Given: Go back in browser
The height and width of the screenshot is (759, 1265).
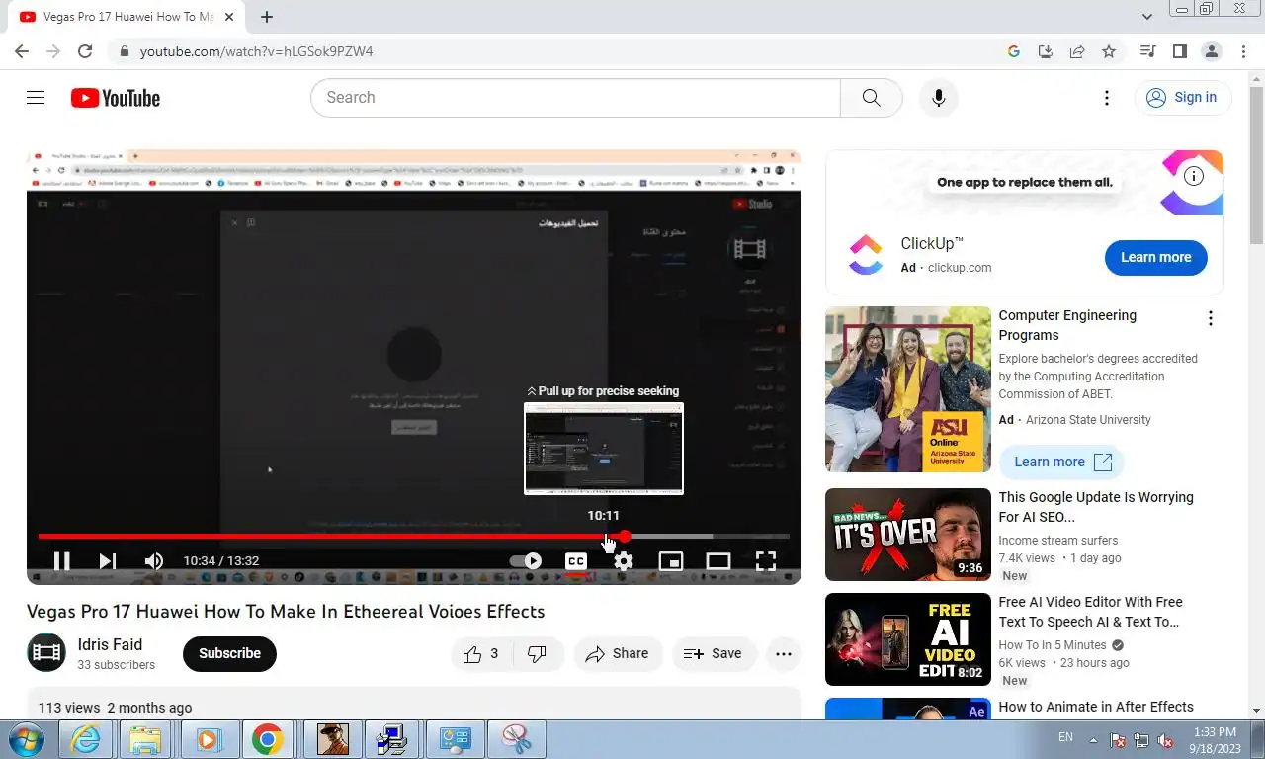Looking at the screenshot, I should [22, 51].
